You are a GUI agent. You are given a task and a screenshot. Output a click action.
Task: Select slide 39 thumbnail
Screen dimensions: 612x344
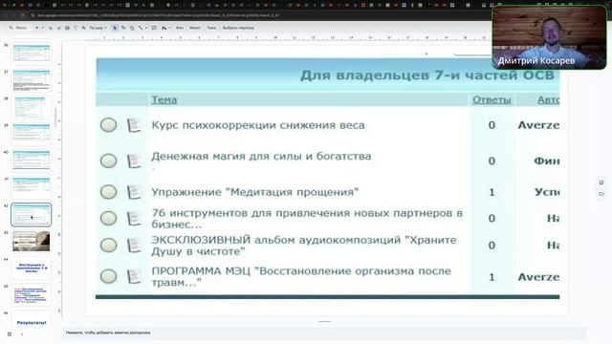tap(32, 134)
